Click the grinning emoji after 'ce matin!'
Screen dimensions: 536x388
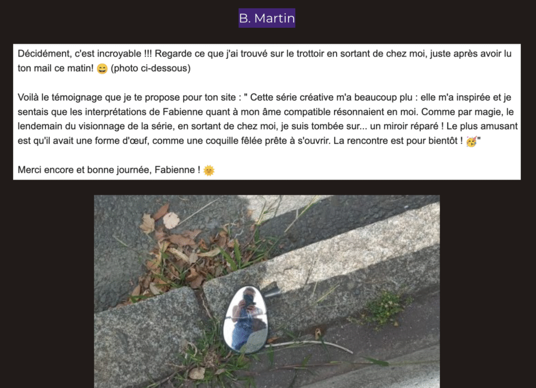point(102,69)
